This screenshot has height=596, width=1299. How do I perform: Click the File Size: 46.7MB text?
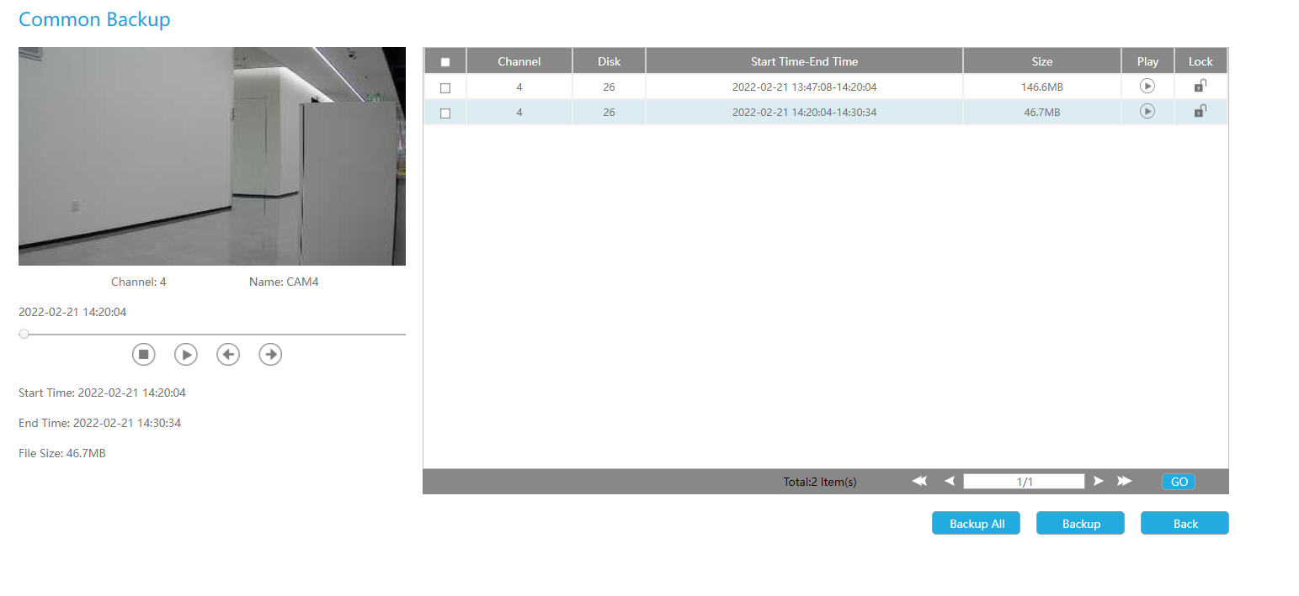(x=62, y=453)
